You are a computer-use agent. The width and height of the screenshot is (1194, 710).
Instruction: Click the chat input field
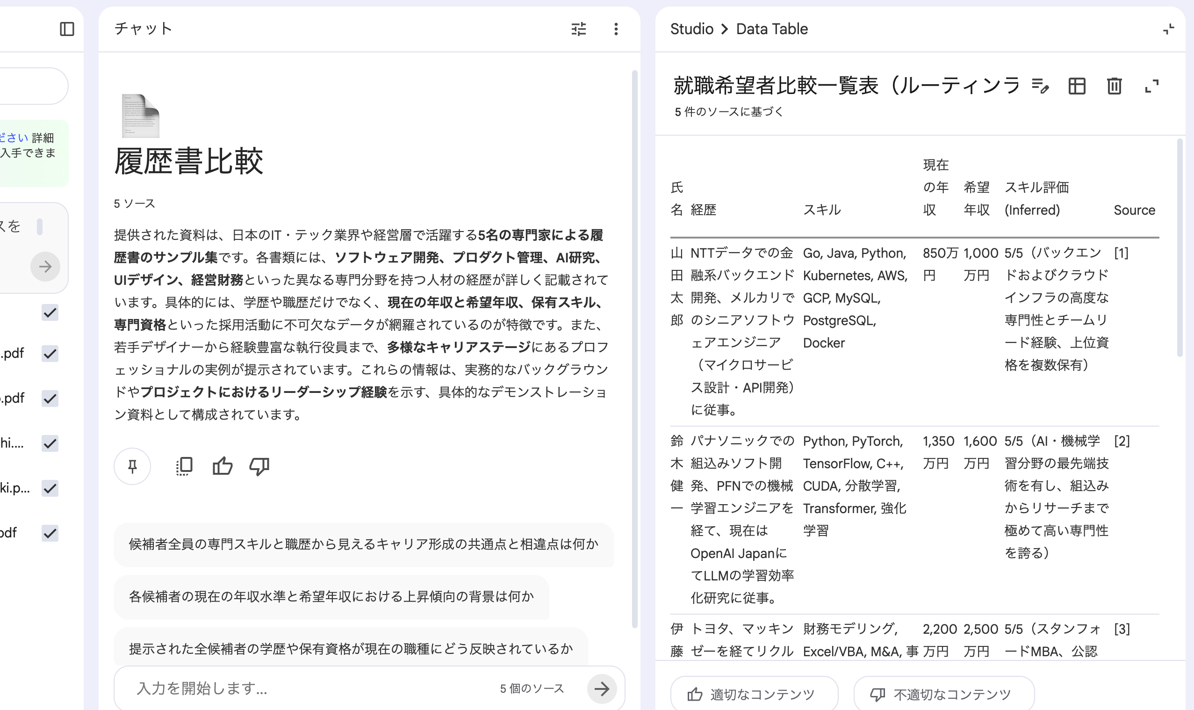pos(306,688)
